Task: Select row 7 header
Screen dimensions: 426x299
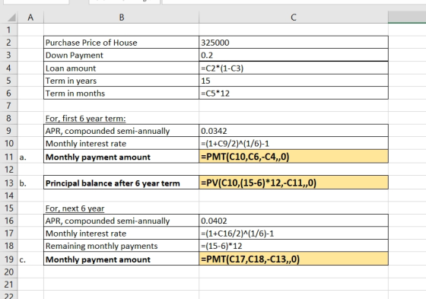Action: point(8,106)
